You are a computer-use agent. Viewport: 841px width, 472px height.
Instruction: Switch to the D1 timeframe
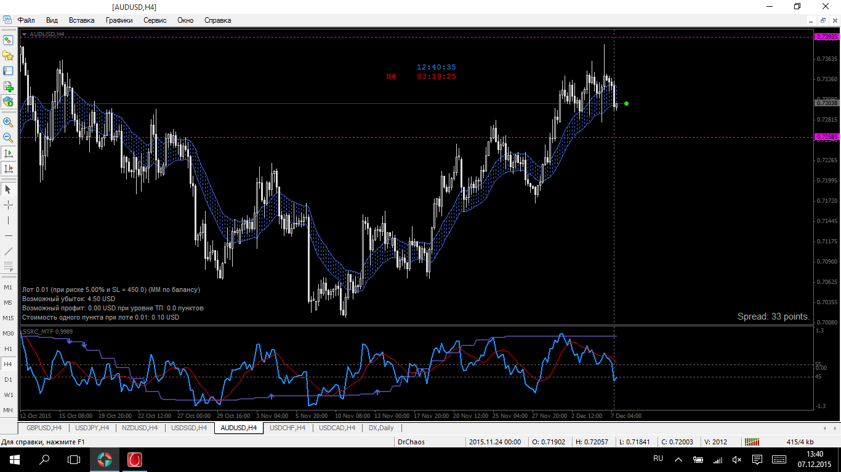click(8, 379)
